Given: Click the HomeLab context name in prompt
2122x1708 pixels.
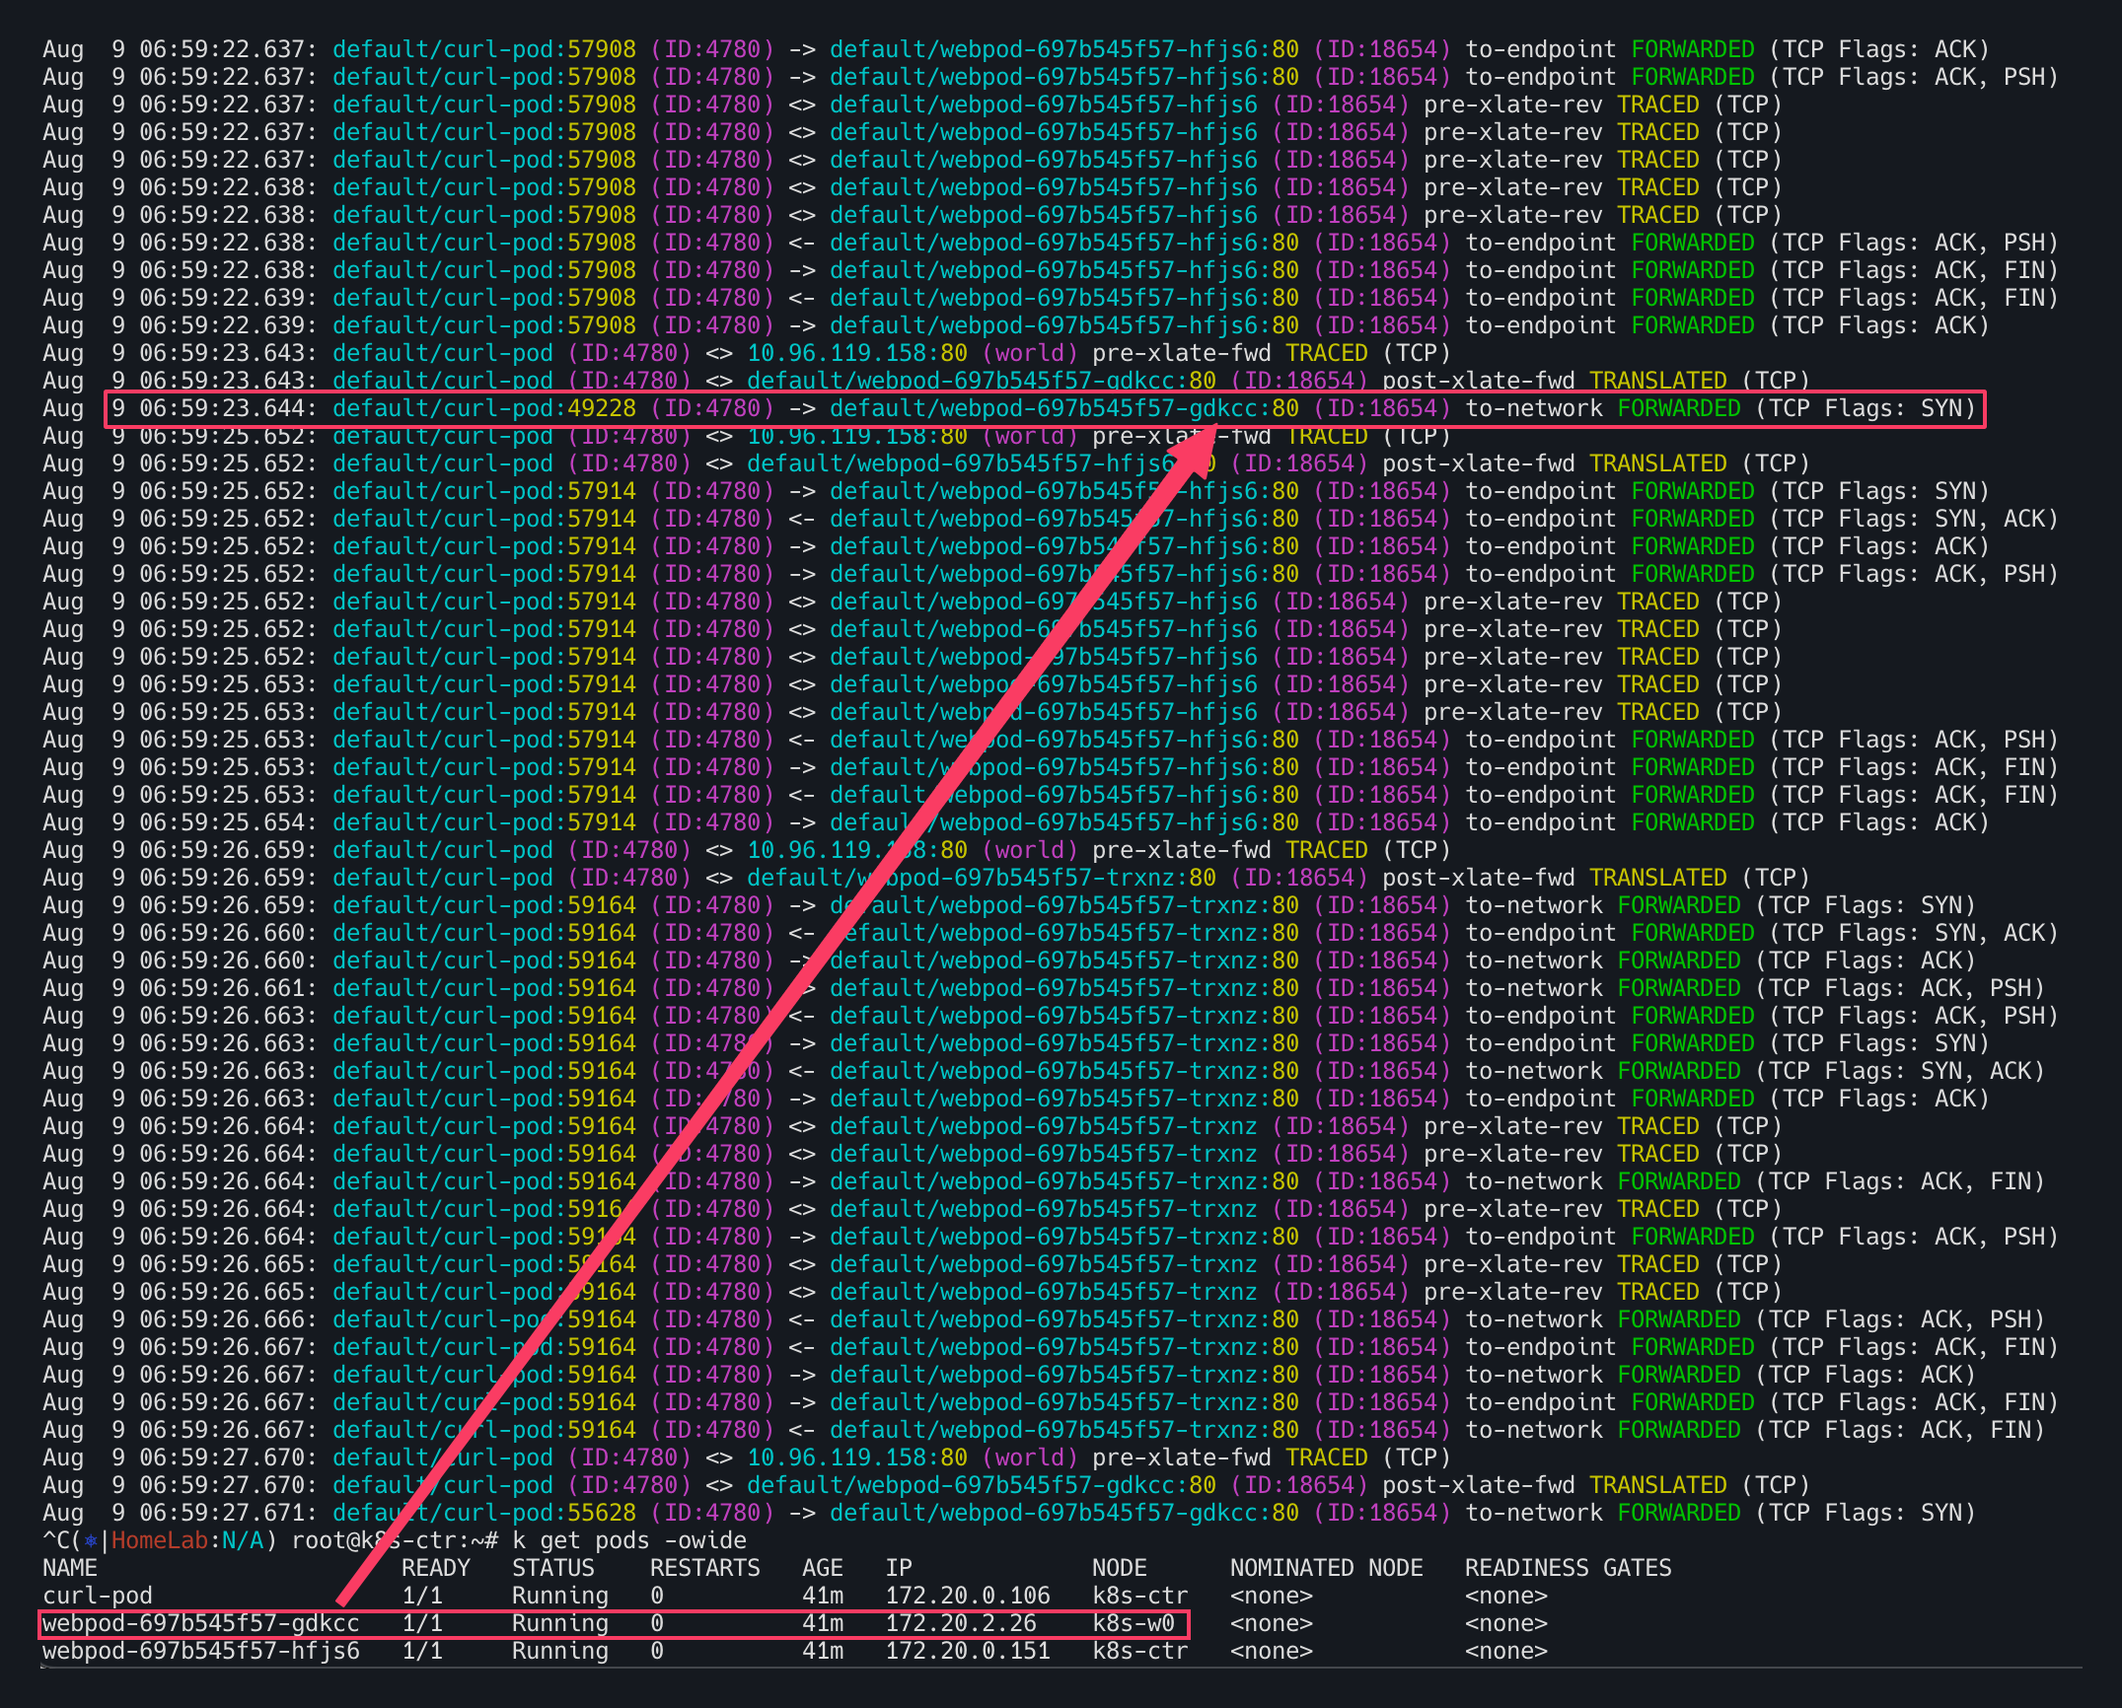Looking at the screenshot, I should pyautogui.click(x=160, y=1540).
